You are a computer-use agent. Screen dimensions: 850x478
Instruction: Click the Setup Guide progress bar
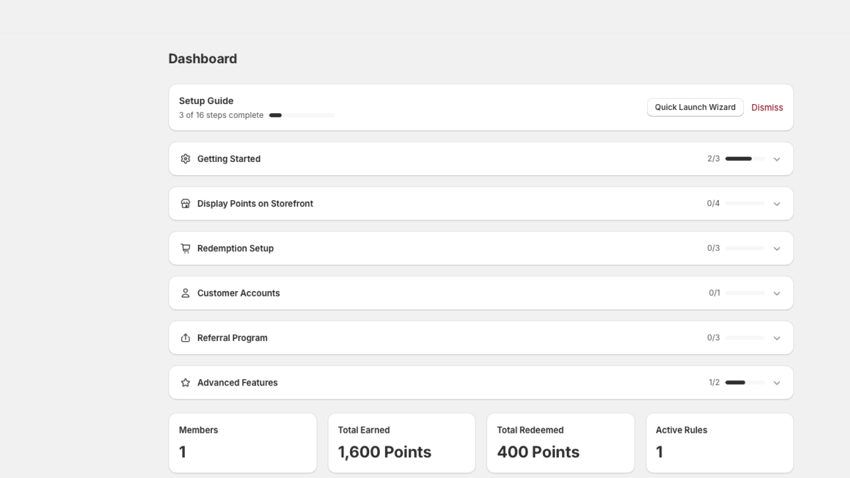pos(302,115)
